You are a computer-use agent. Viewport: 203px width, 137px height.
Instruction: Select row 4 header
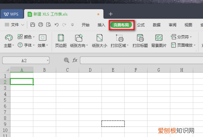[5, 94]
